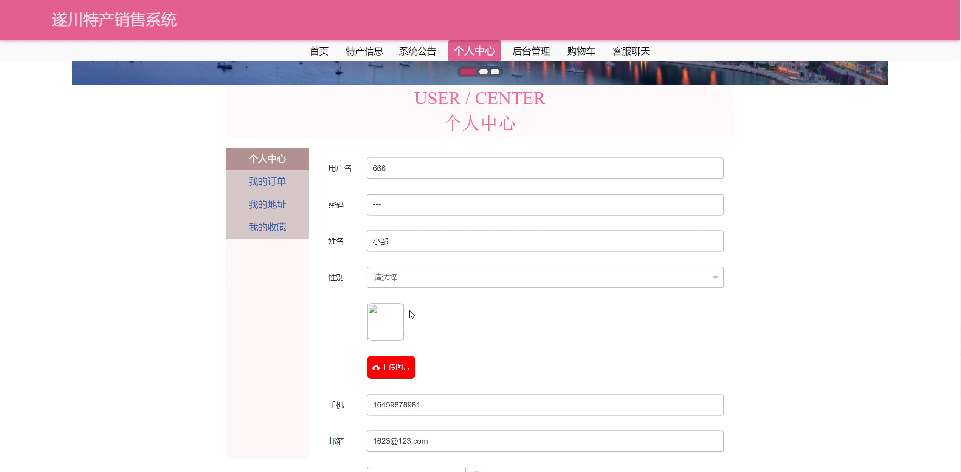Select 个人中心 in the sidebar menu
Screen dimensions: 961x472
(267, 159)
